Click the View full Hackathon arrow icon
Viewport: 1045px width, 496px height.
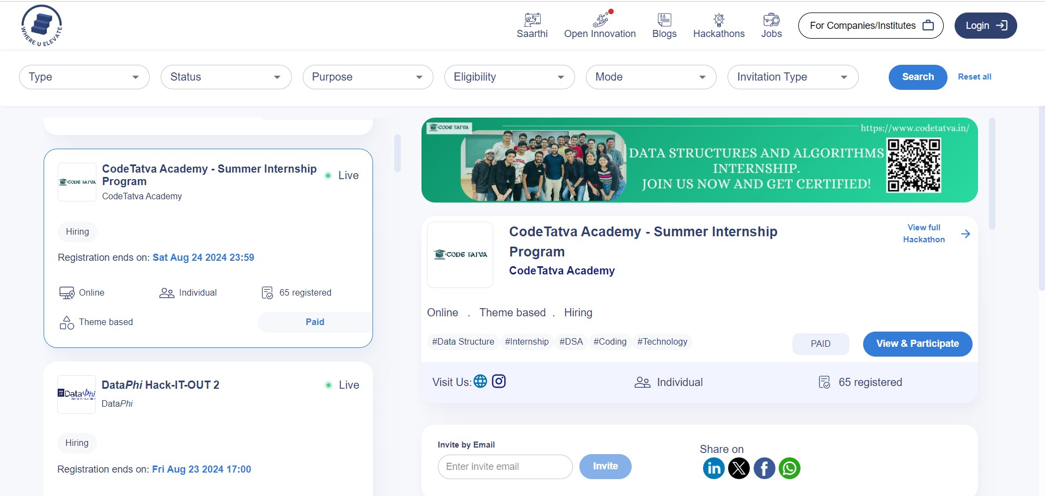pyautogui.click(x=965, y=234)
